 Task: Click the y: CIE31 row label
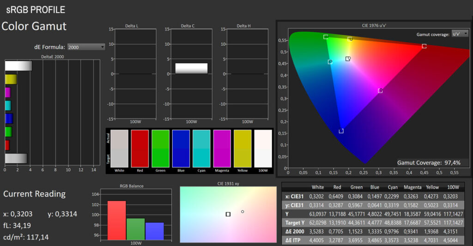(x=294, y=205)
